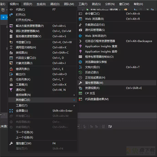
Task: Click the Full Screen icon (全屏幕)
Action: tap(11, 111)
